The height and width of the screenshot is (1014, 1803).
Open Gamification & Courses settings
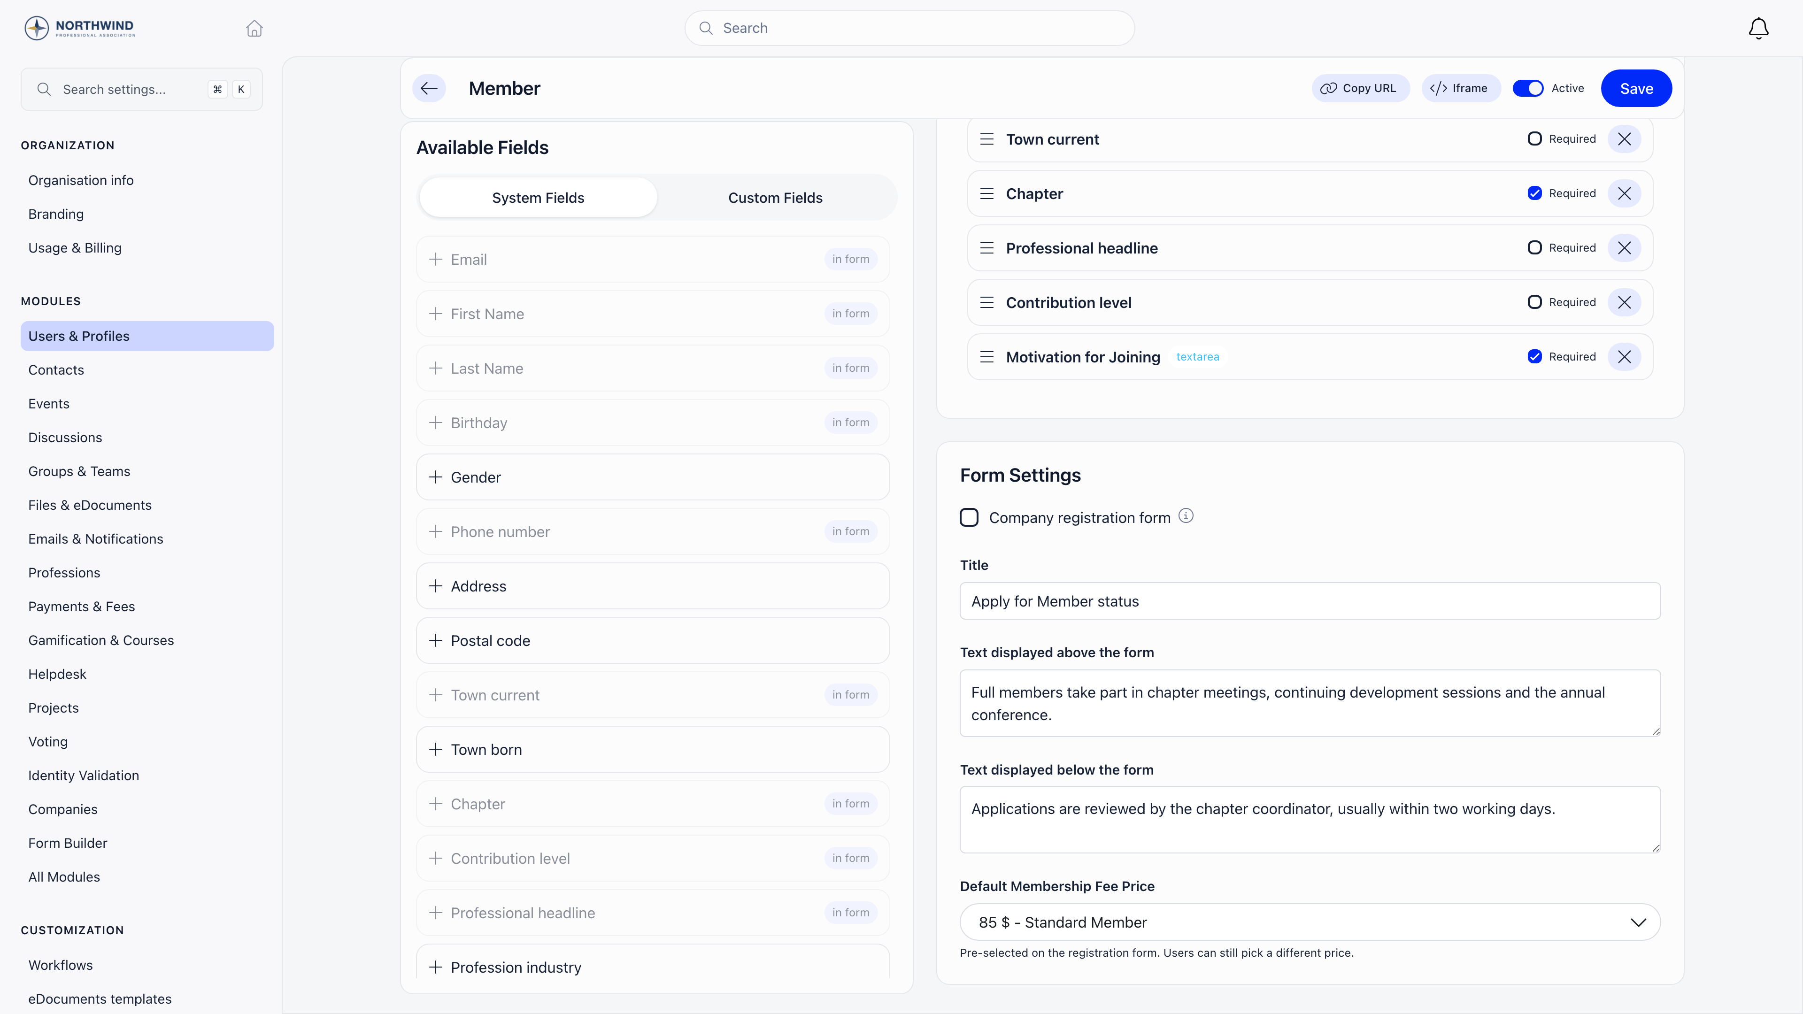click(101, 640)
